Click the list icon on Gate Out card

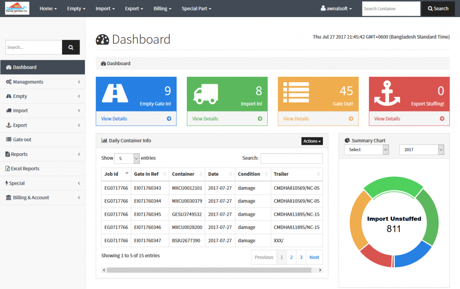point(296,93)
